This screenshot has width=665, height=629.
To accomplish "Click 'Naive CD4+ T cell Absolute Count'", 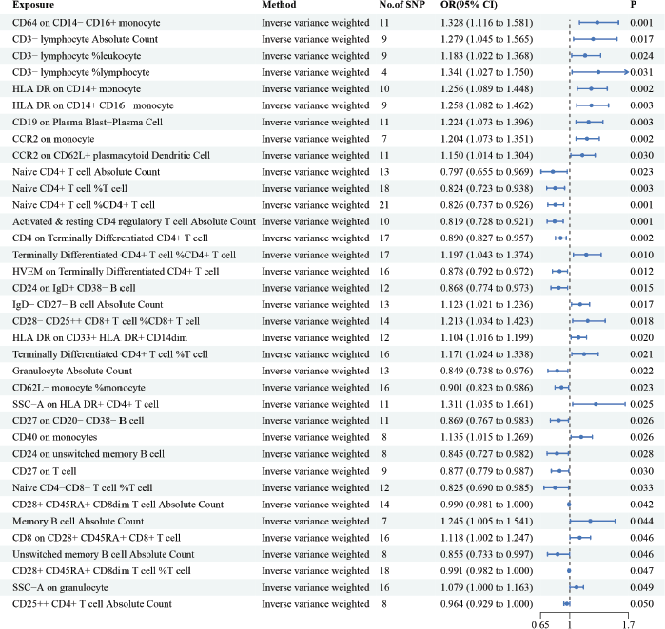I will [x=86, y=172].
